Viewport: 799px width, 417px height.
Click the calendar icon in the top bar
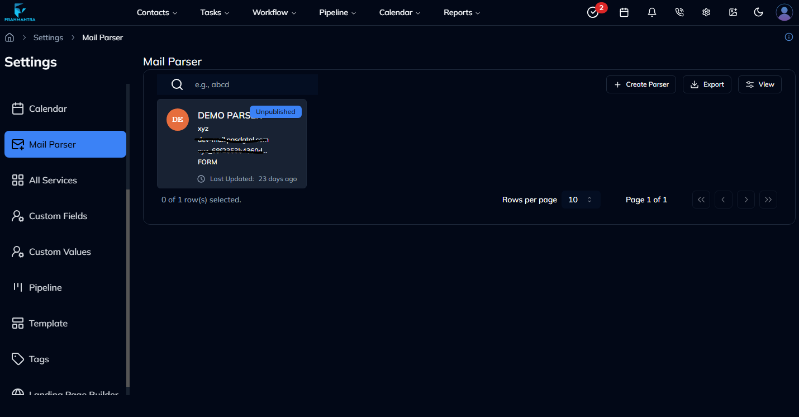click(x=624, y=12)
